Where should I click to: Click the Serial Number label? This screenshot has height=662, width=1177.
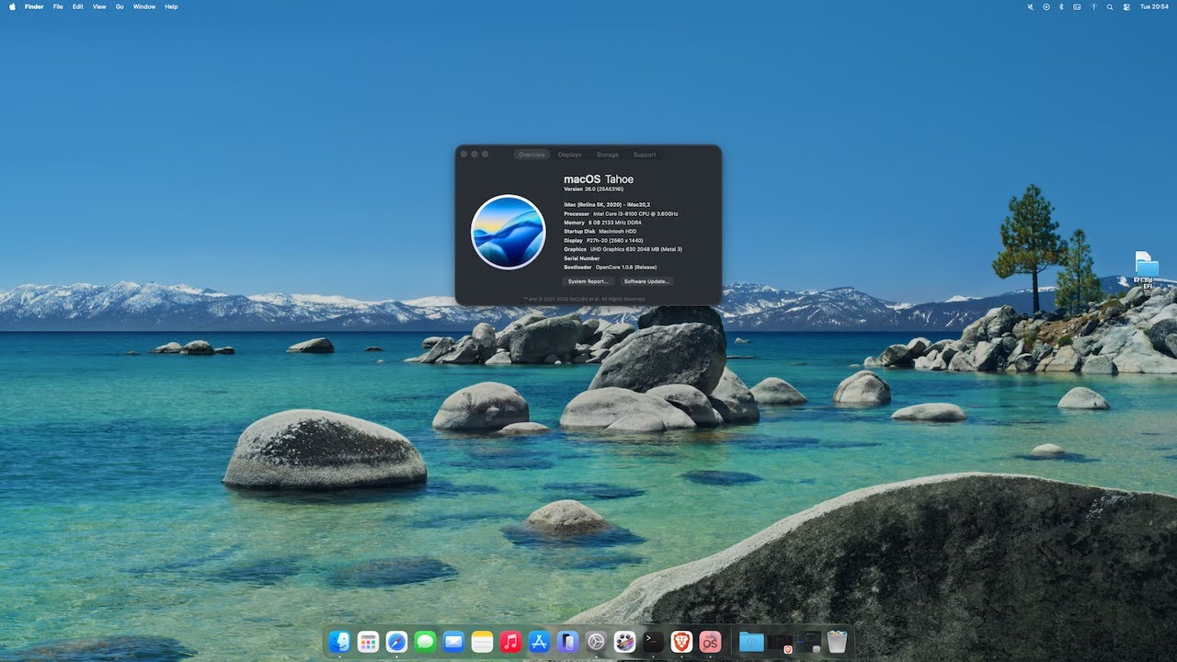tap(582, 258)
